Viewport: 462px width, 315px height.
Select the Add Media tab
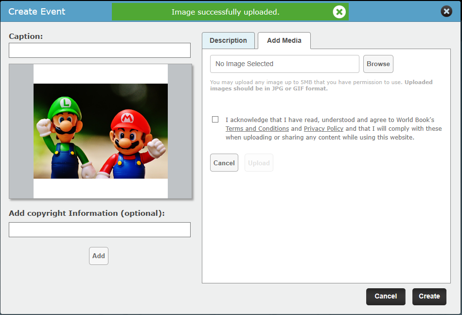tap(284, 40)
